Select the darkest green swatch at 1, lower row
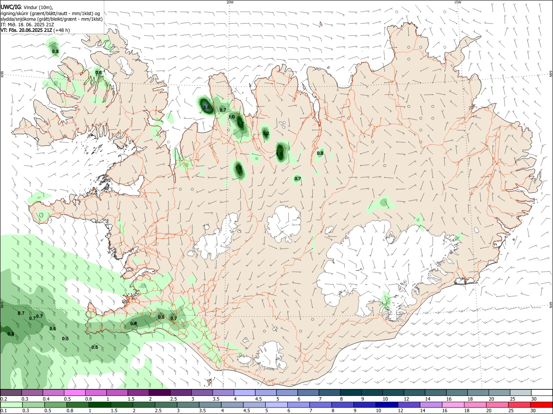Image resolution: width=553 pixels, height=414 pixels. [x=99, y=405]
